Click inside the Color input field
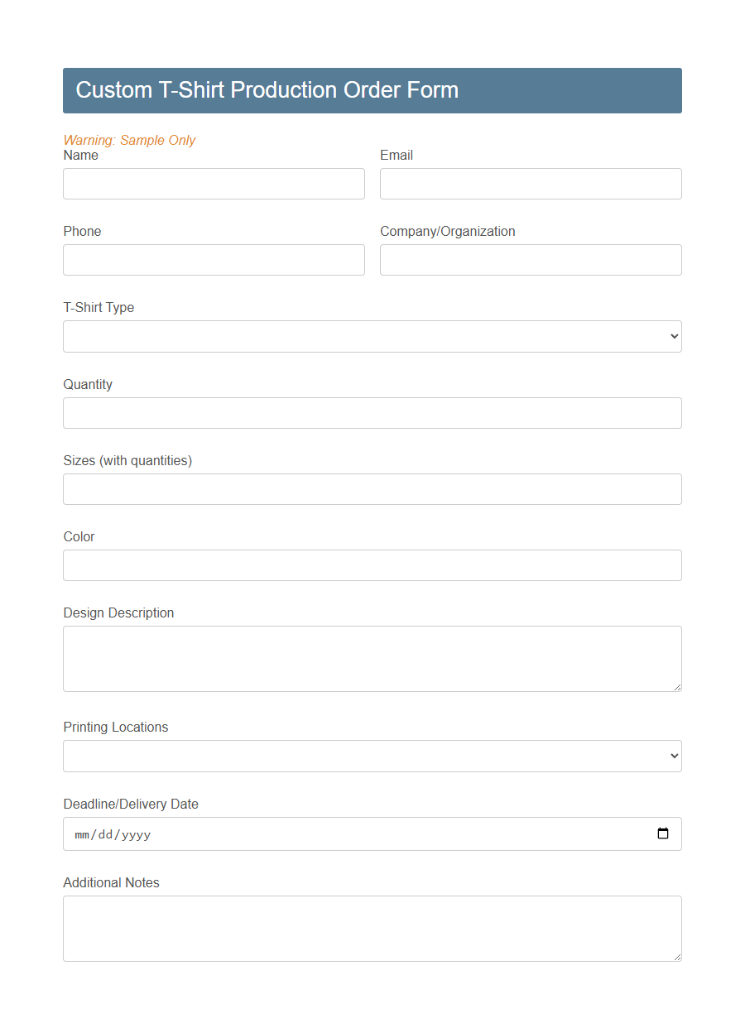This screenshot has height=1028, width=745. click(x=372, y=565)
